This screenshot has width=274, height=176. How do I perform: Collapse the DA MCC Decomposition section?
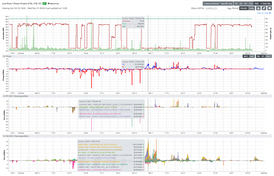click(4, 136)
